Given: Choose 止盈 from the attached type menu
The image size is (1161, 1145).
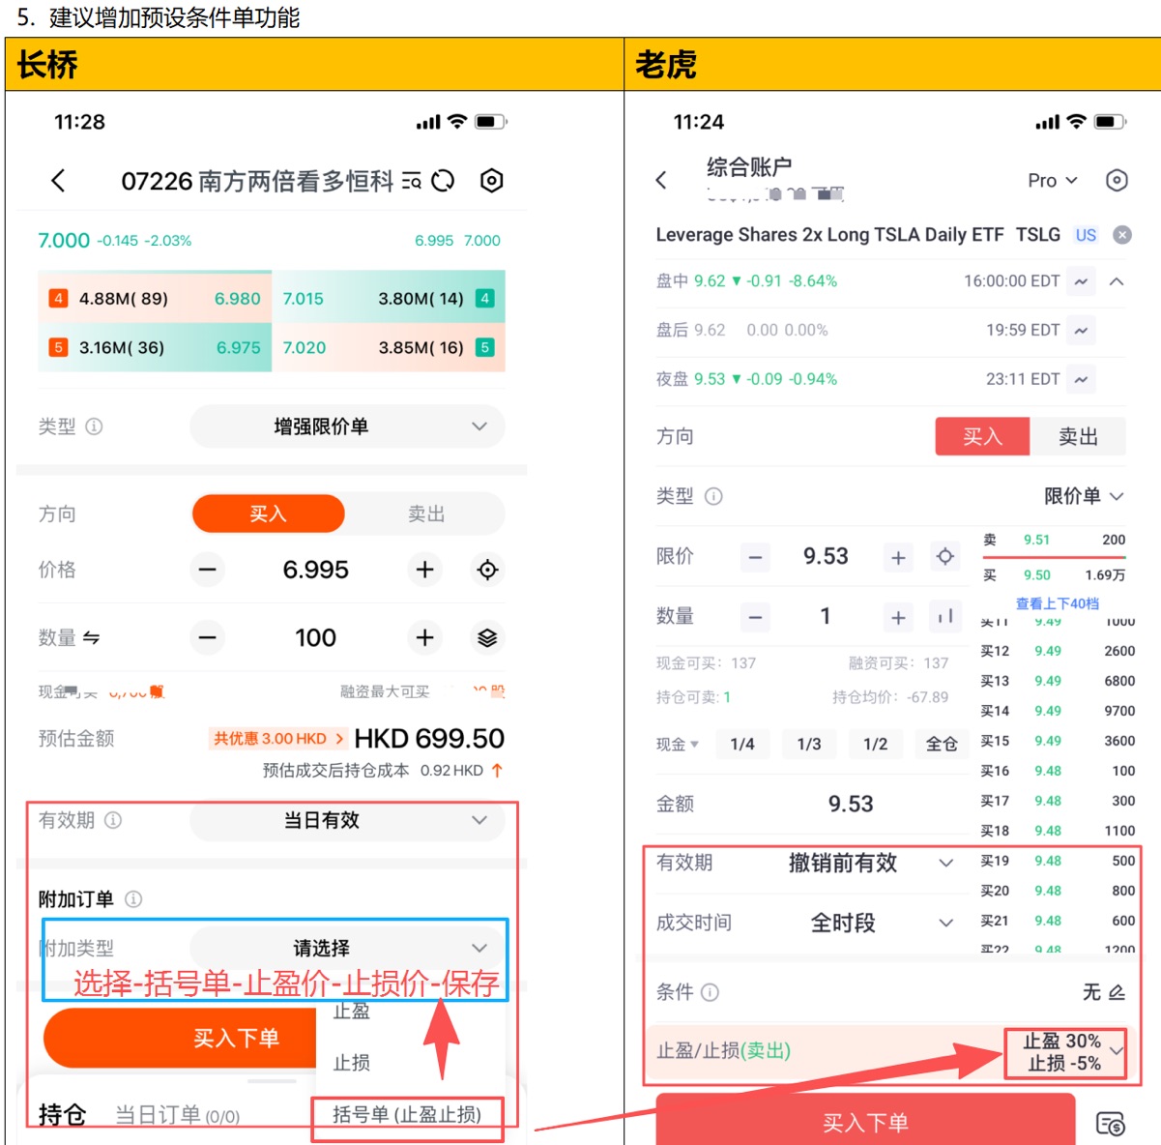Looking at the screenshot, I should coord(352,1012).
